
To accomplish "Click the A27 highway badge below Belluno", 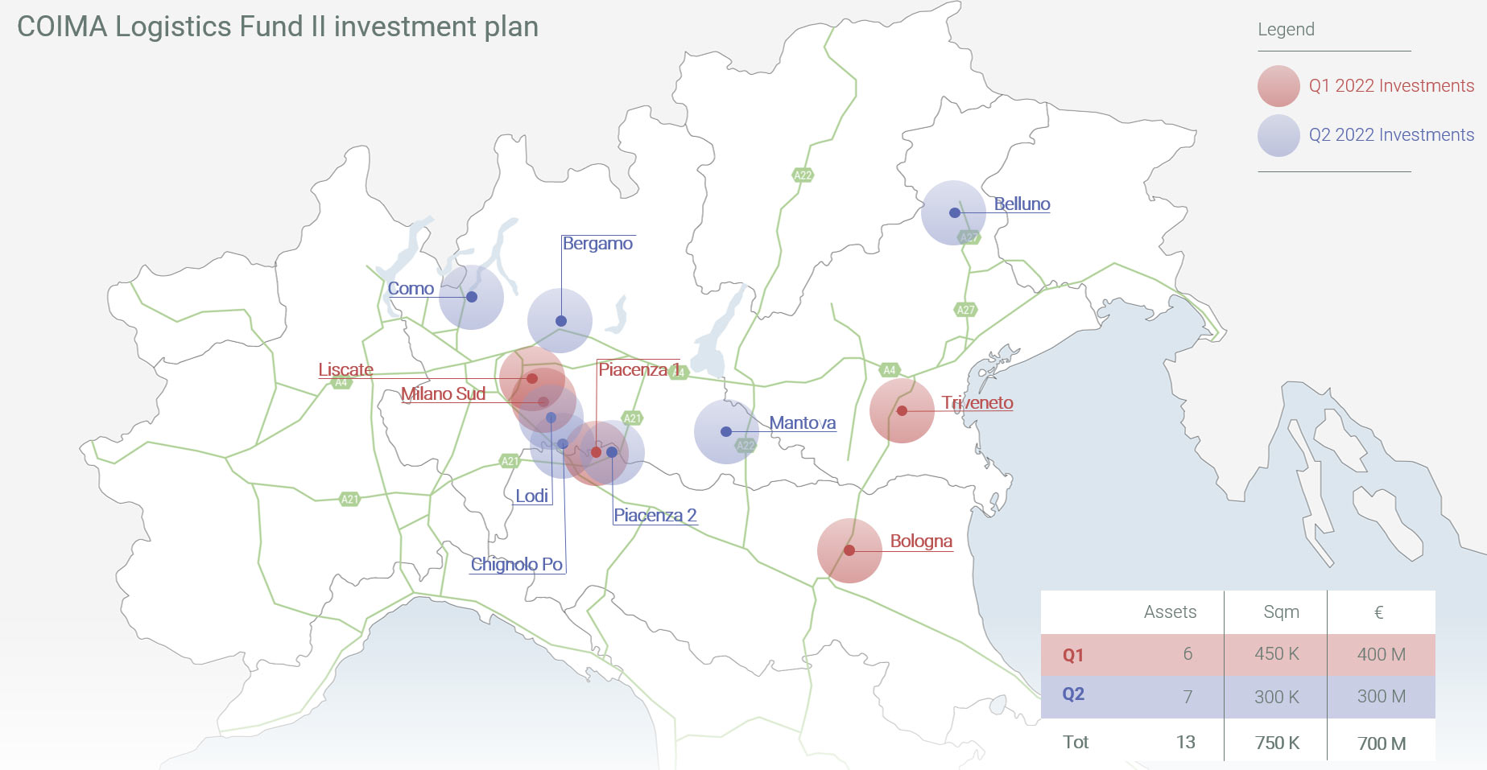I will point(969,237).
